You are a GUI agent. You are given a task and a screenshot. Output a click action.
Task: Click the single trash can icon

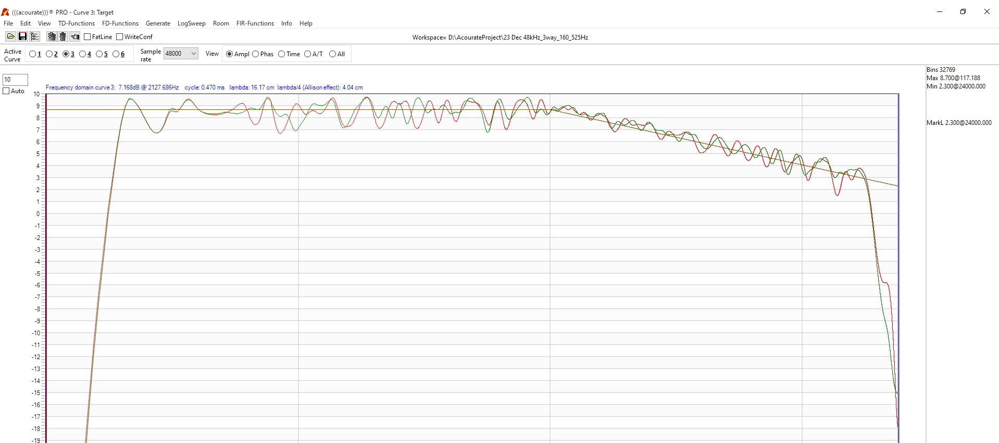(x=63, y=36)
